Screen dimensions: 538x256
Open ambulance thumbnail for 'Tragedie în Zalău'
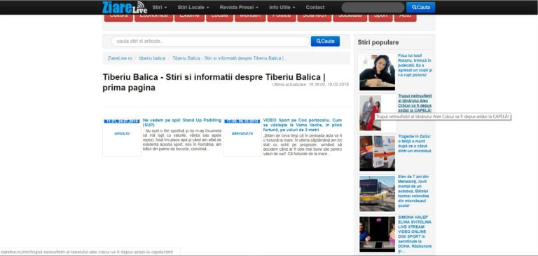pos(377,153)
